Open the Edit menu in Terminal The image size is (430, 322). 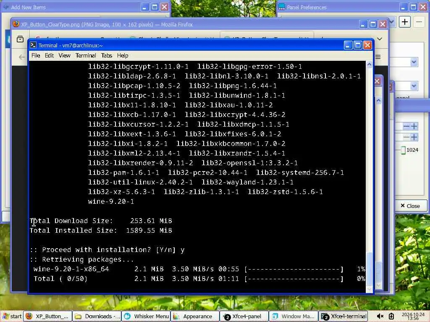50,56
